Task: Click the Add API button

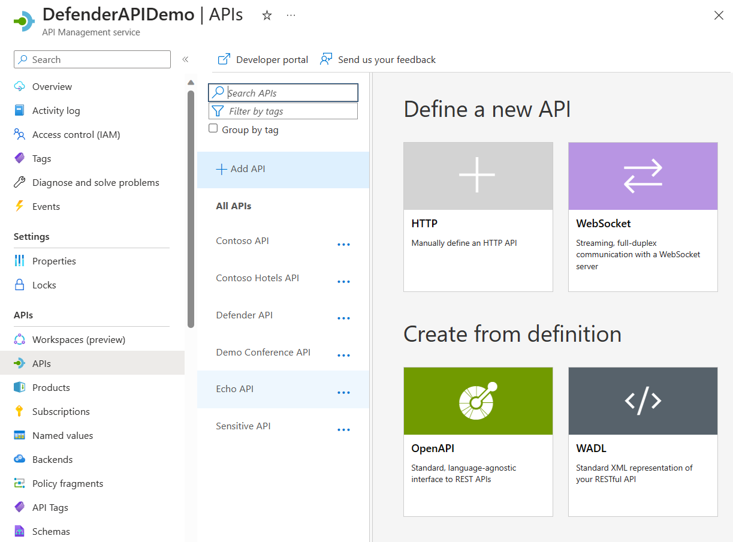Action: [x=241, y=169]
